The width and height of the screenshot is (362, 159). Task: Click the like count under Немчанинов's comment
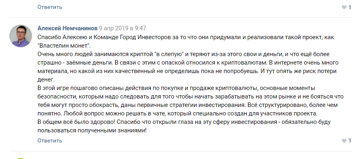click(350, 140)
